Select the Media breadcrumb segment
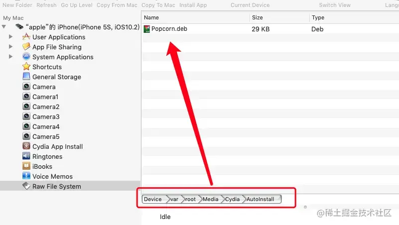This screenshot has width=399, height=225. tap(211, 199)
